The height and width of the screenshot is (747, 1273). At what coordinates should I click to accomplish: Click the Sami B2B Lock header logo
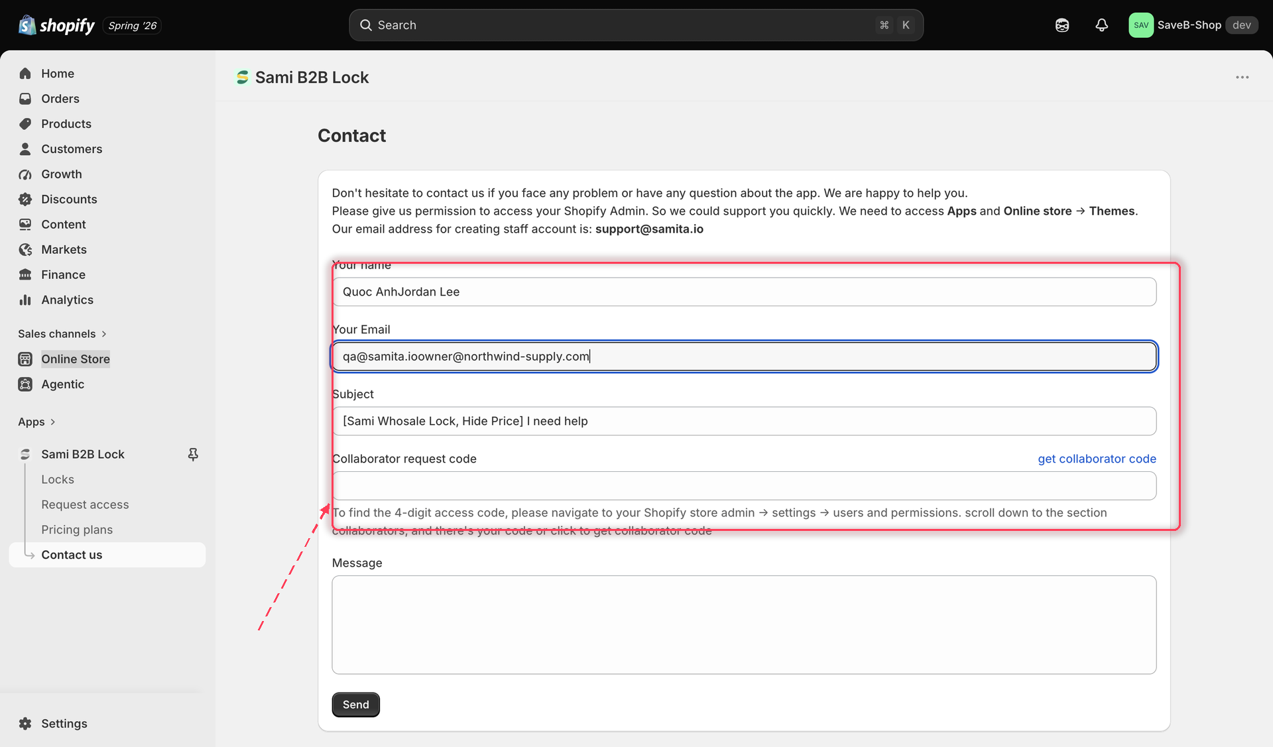[243, 78]
